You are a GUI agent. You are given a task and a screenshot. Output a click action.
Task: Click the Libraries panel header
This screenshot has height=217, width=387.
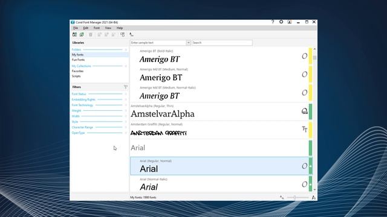(78, 43)
